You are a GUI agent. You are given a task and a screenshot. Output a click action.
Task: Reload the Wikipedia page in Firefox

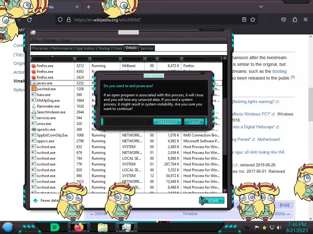29,20
